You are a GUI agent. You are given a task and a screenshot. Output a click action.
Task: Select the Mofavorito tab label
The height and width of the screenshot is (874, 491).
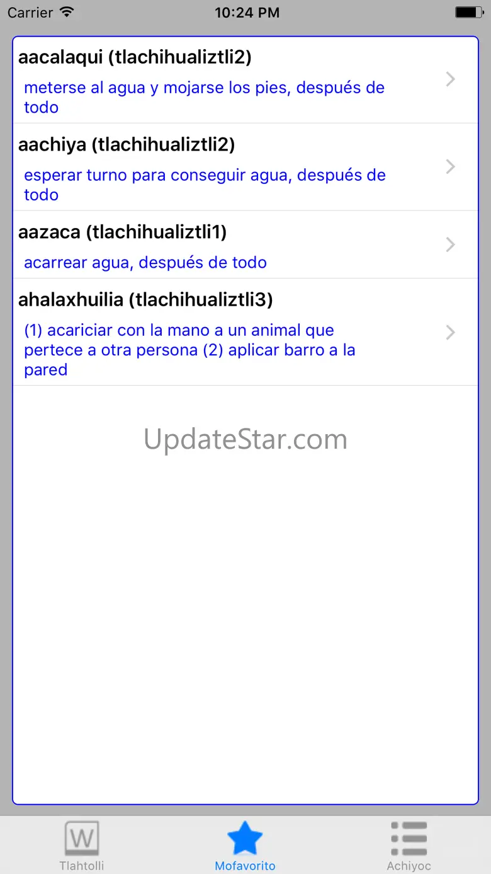click(245, 866)
